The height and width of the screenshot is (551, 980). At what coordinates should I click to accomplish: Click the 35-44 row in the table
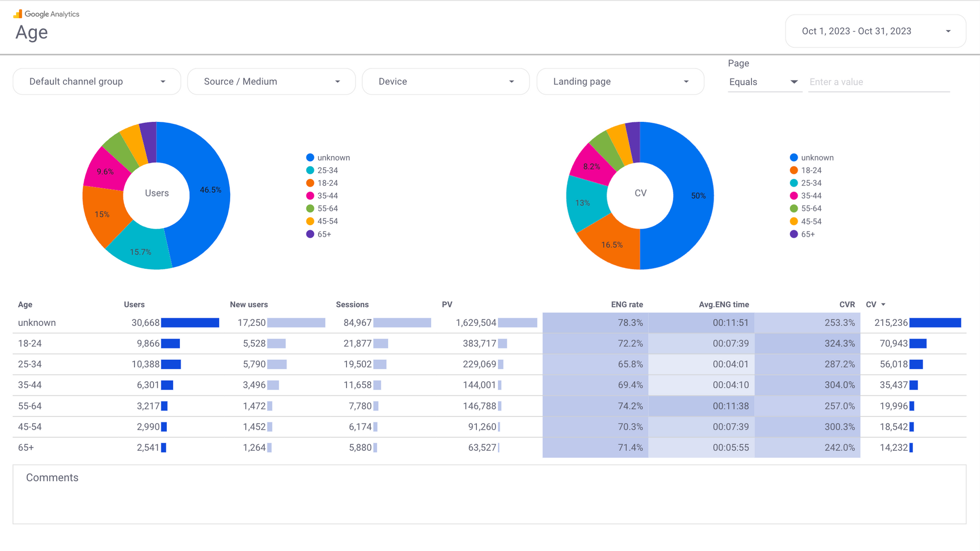30,385
